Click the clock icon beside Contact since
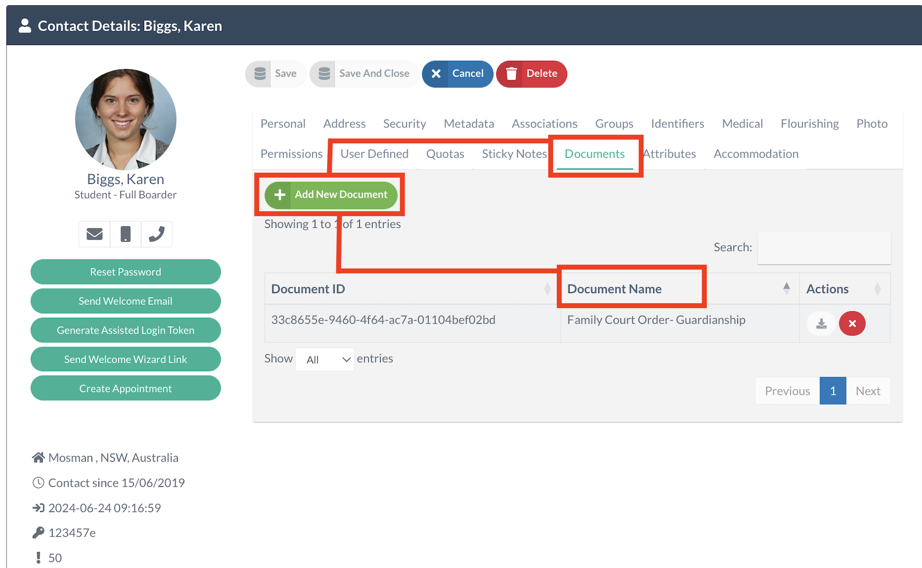 click(x=38, y=483)
